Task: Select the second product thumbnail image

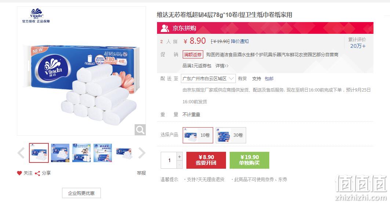Action: pos(60,153)
